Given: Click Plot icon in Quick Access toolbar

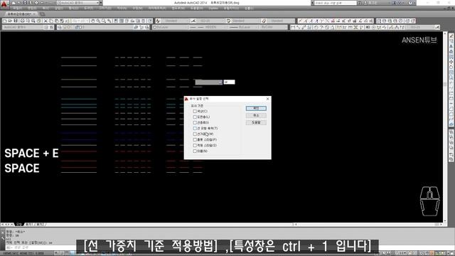Looking at the screenshot, I should (x=36, y=3).
